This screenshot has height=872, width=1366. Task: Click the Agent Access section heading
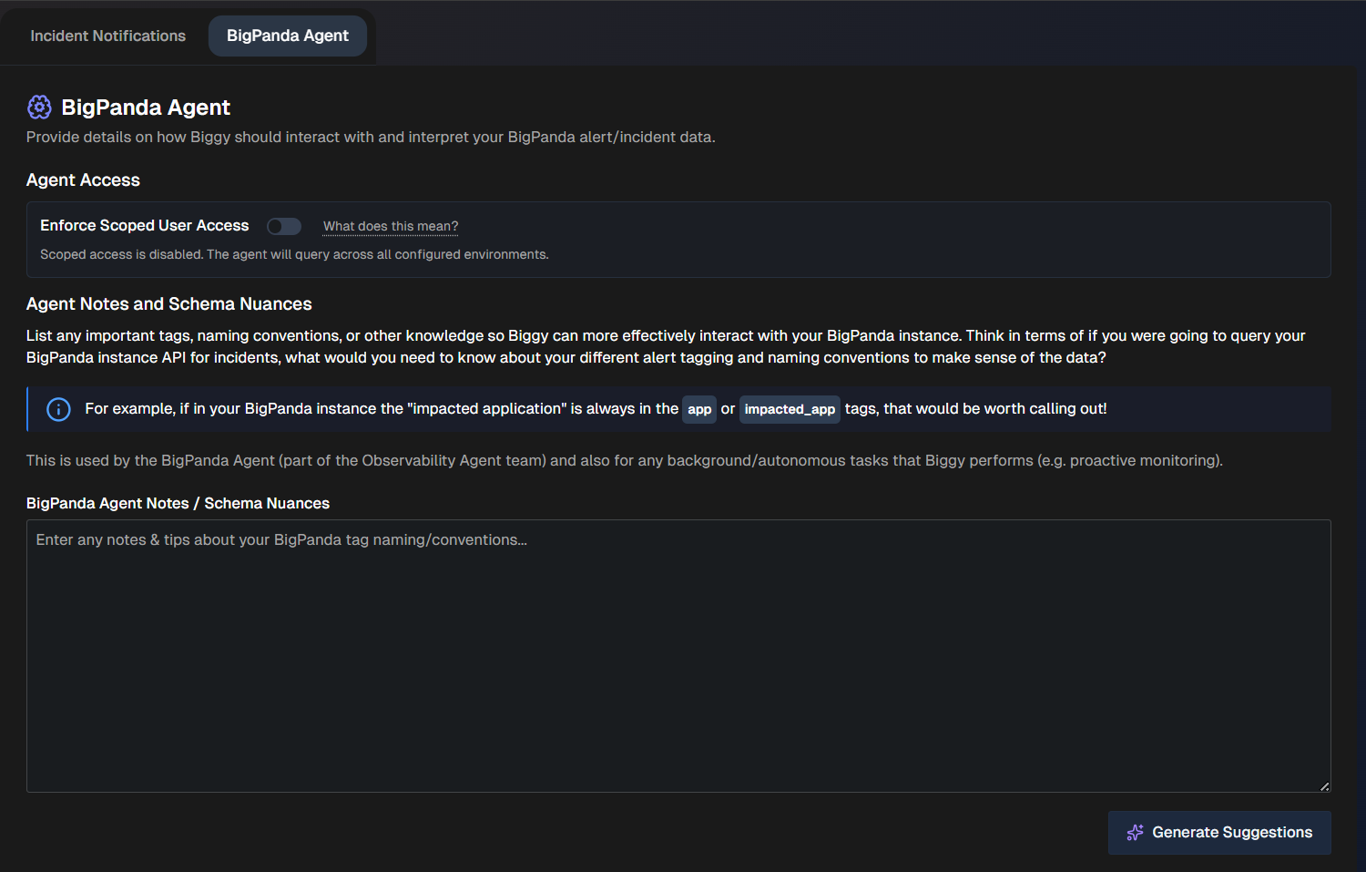click(83, 180)
